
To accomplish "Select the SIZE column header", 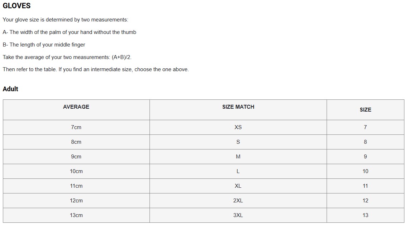I will pyautogui.click(x=365, y=110).
